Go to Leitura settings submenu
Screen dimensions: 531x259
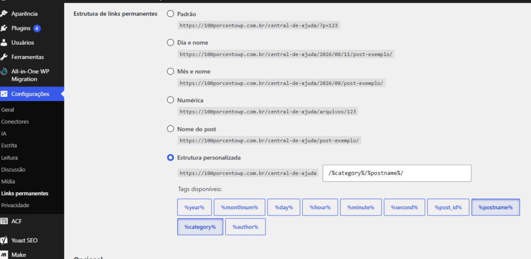[9, 157]
